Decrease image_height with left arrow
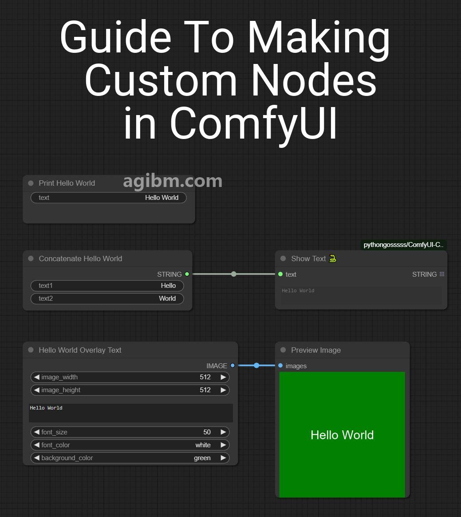This screenshot has height=517, width=461. (x=36, y=390)
